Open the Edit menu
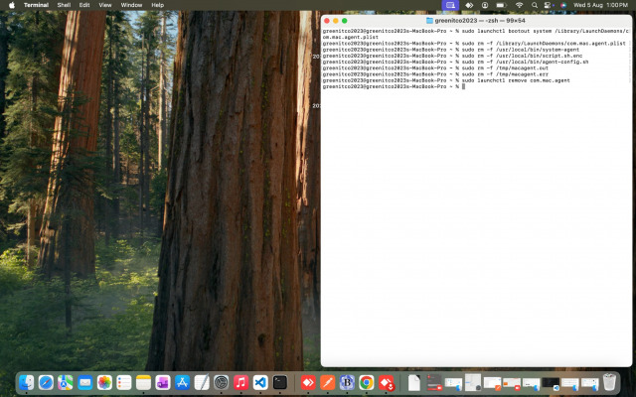 (84, 5)
